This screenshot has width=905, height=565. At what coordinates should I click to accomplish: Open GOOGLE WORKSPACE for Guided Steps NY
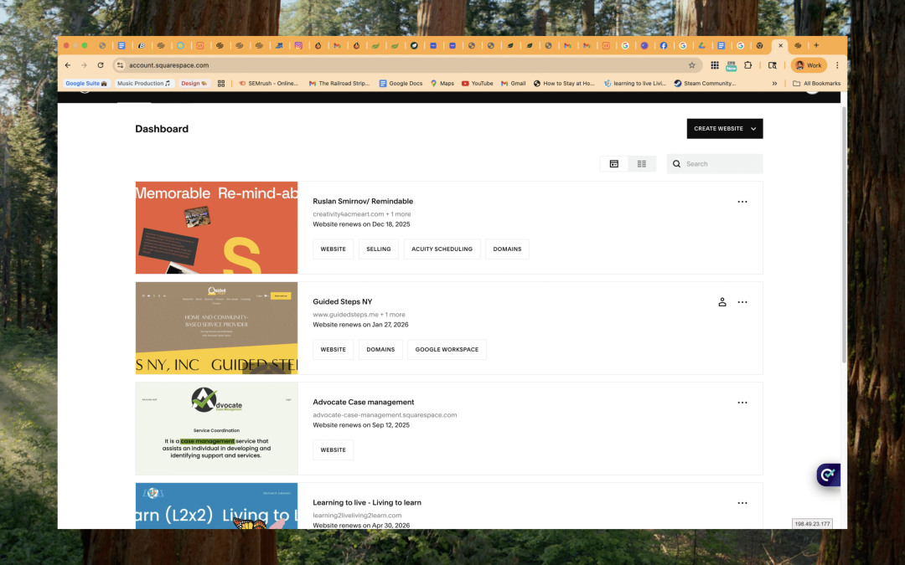(447, 349)
